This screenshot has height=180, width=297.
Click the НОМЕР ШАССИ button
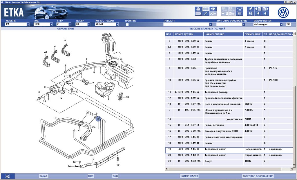(189, 176)
